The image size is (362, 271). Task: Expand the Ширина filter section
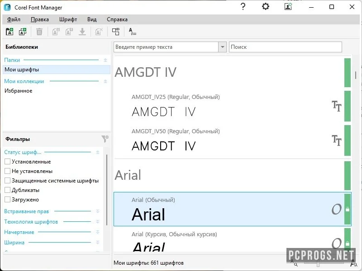click(98, 243)
